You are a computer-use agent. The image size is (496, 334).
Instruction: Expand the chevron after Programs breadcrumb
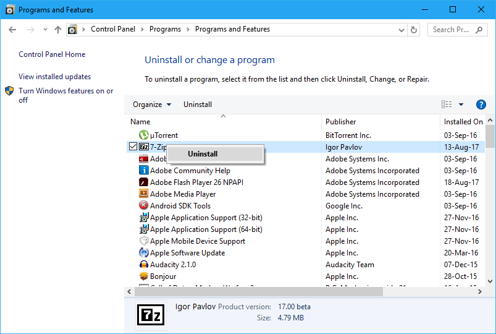188,30
